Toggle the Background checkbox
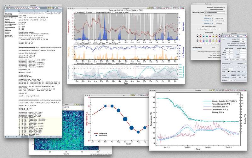Viewport: 252px width, 158px height. click(229, 64)
